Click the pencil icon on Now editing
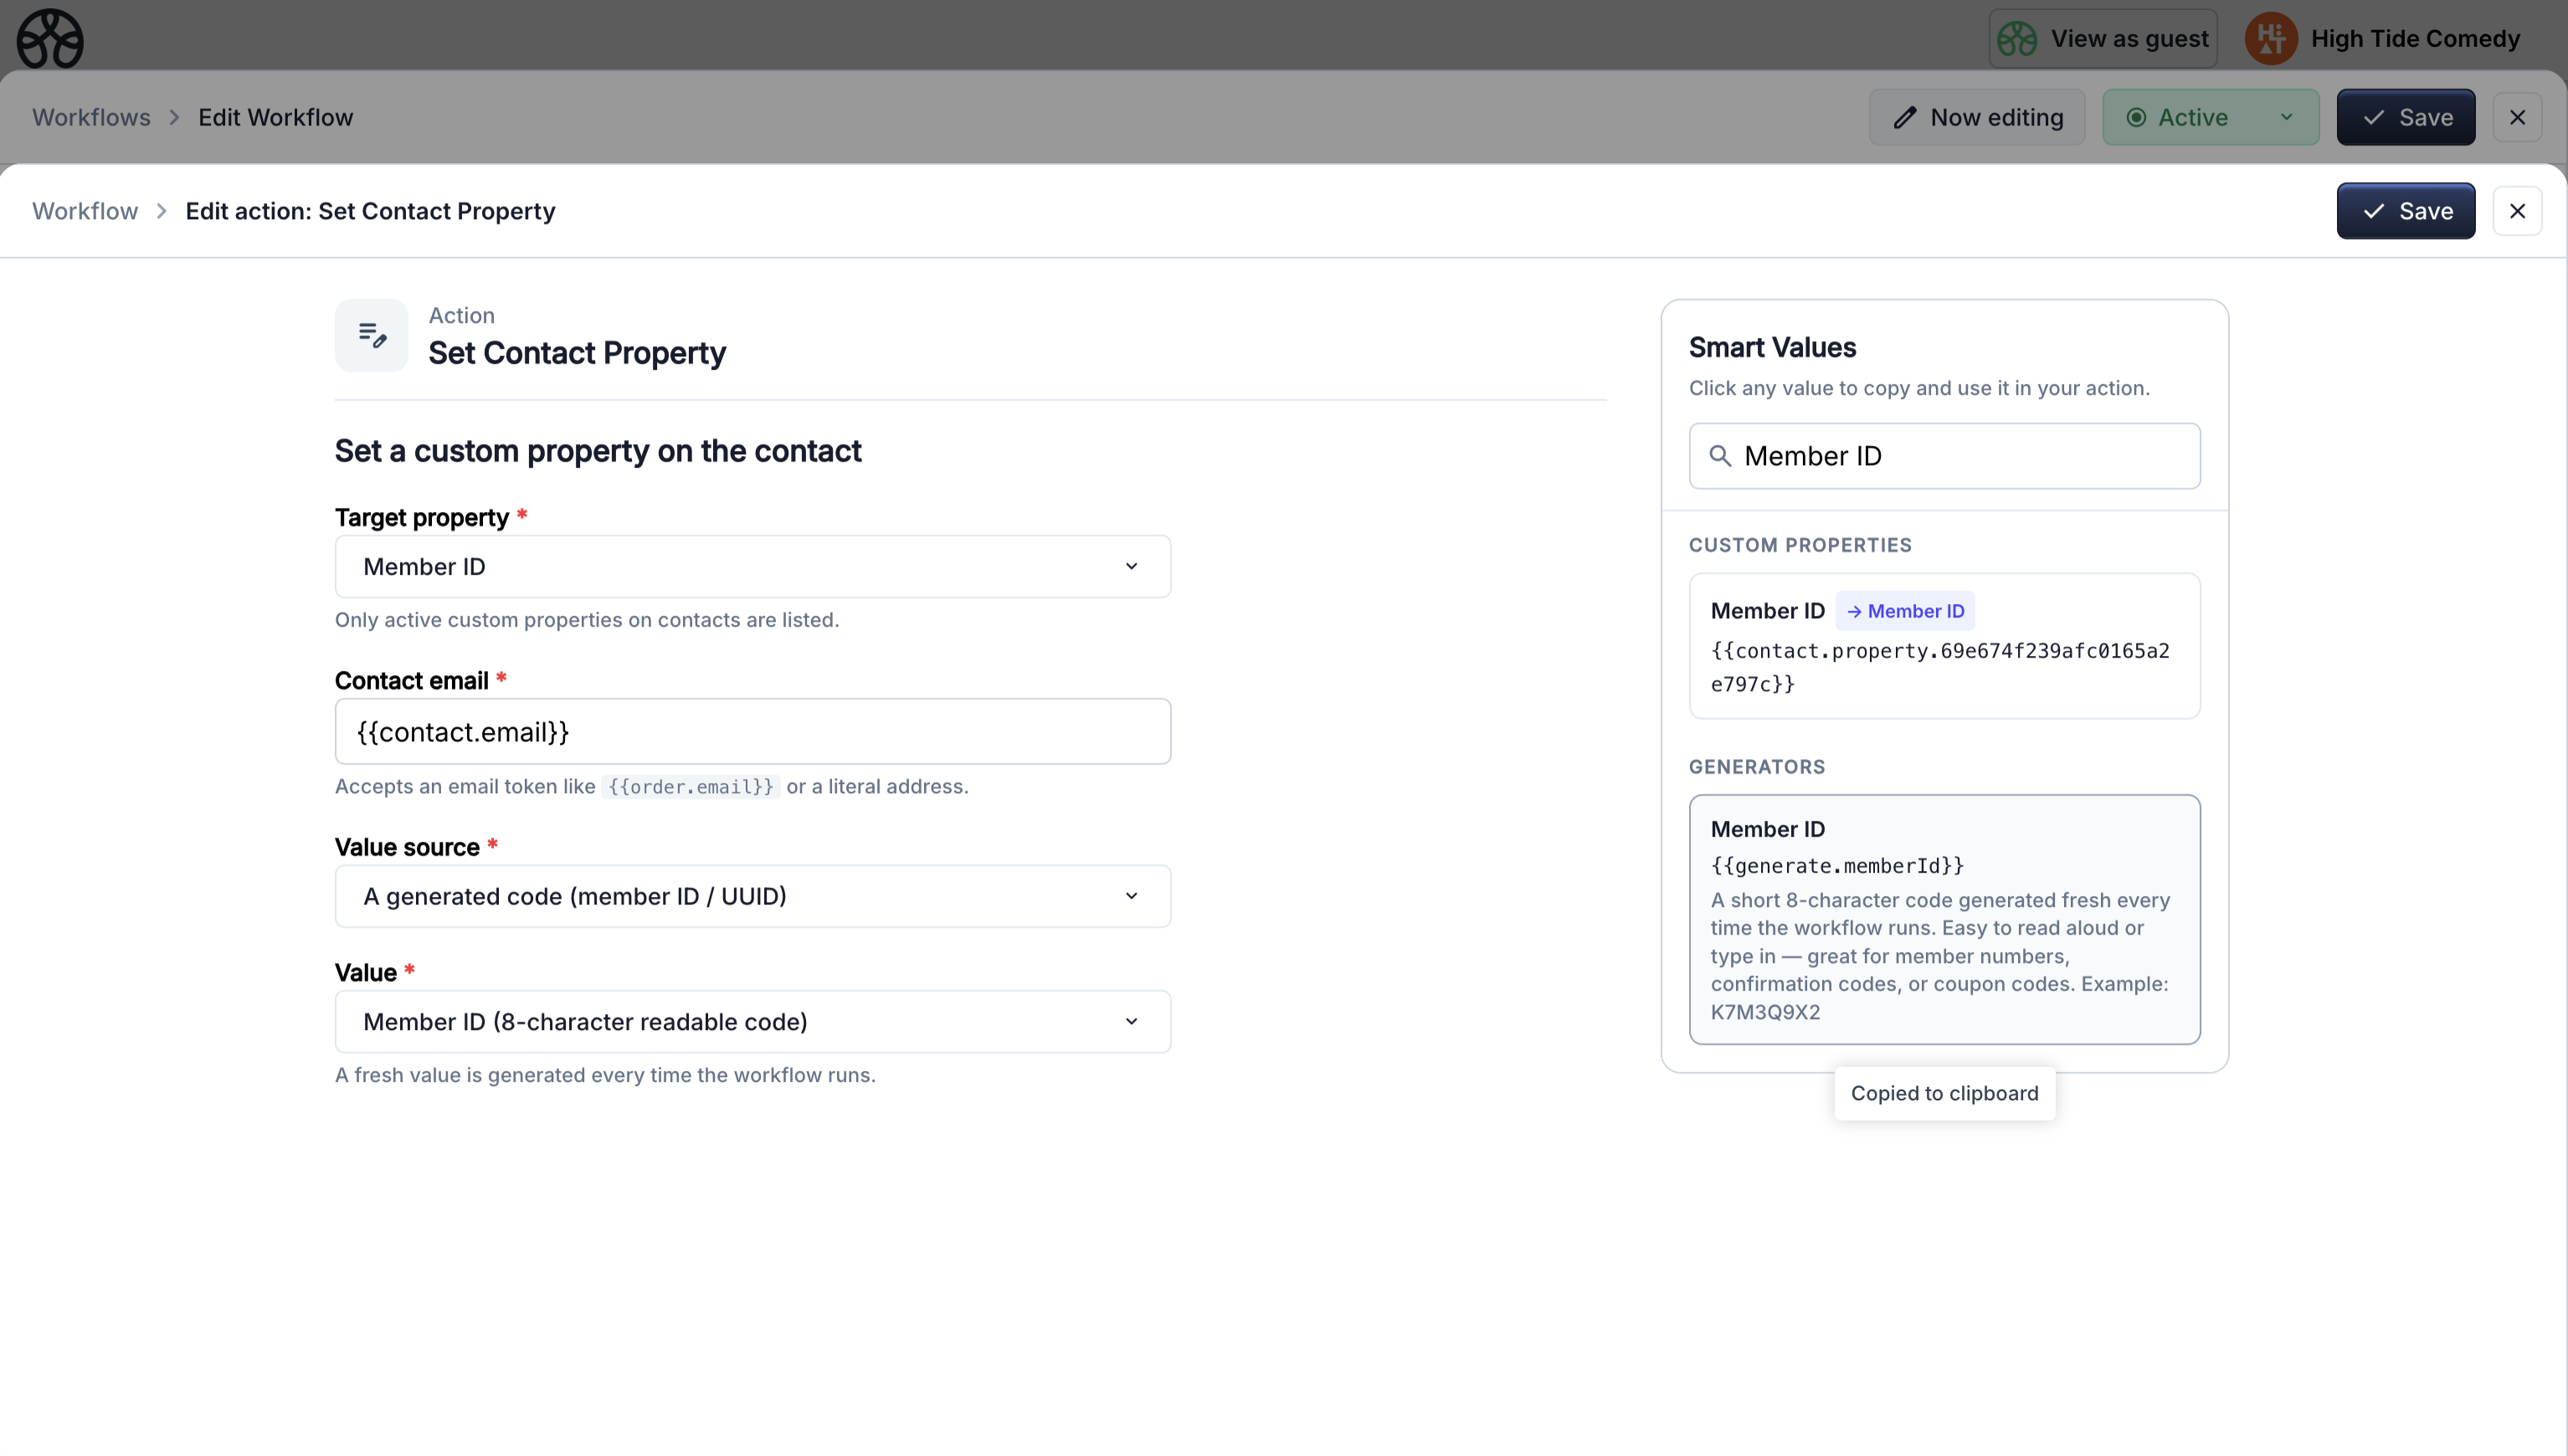 (1906, 117)
